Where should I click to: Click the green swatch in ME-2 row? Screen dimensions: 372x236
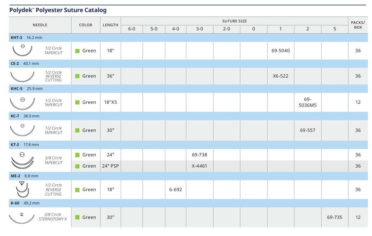77,190
